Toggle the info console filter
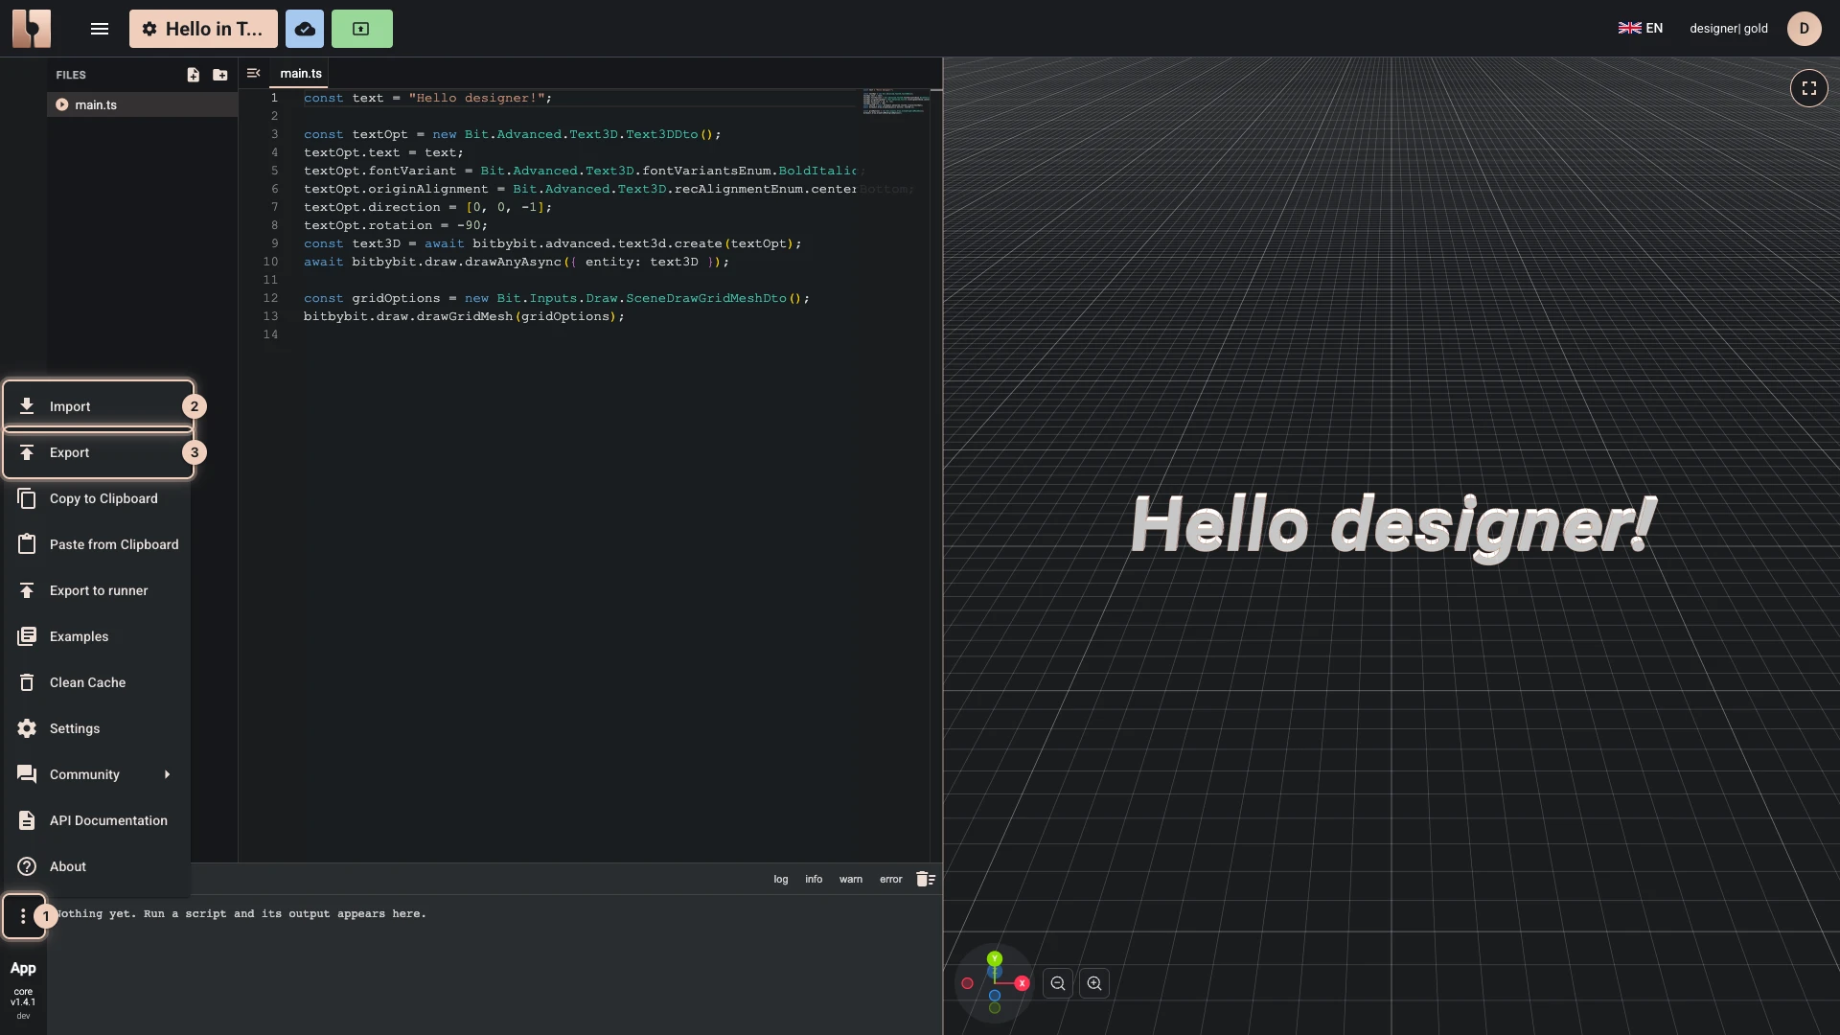This screenshot has width=1840, height=1035. [x=814, y=879]
